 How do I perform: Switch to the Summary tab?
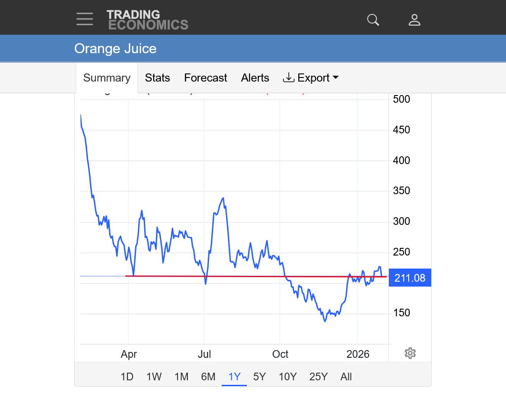tap(107, 78)
